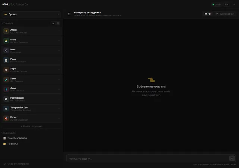Expand Рома card chevron
This screenshot has height=168, width=239.
tap(59, 60)
